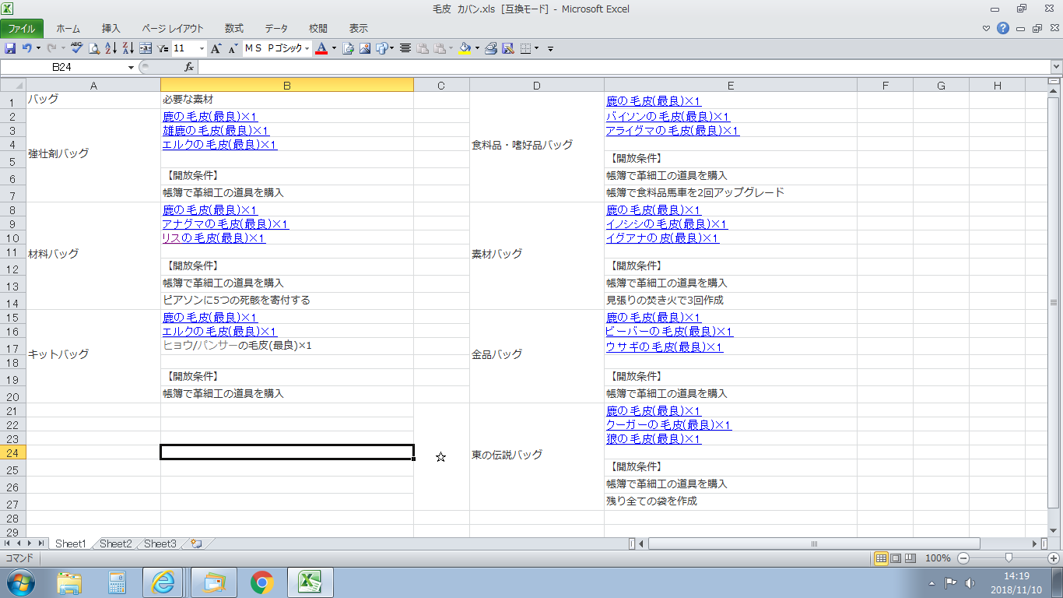The width and height of the screenshot is (1063, 598).
Task: Increase font size with large A icon
Action: click(216, 48)
